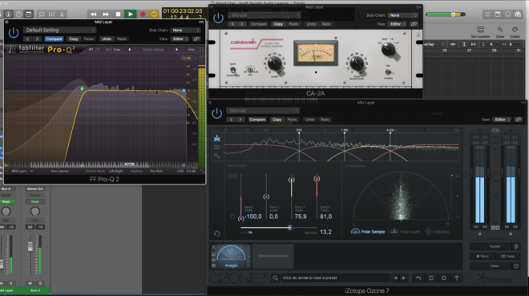Go to next preset in Pro-Q 2 header
The image size is (529, 296).
[x=37, y=39]
